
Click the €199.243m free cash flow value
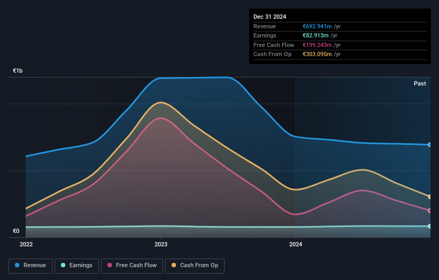tap(317, 45)
